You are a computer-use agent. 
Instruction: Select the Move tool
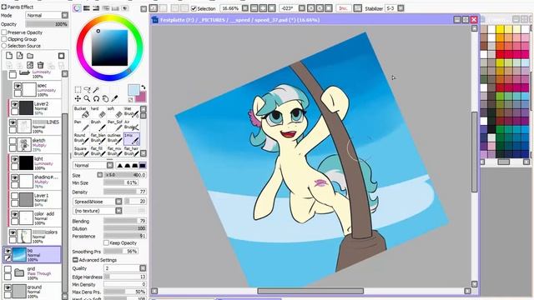(78, 98)
